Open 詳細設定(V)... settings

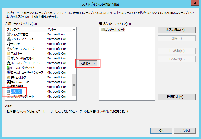point(177,97)
